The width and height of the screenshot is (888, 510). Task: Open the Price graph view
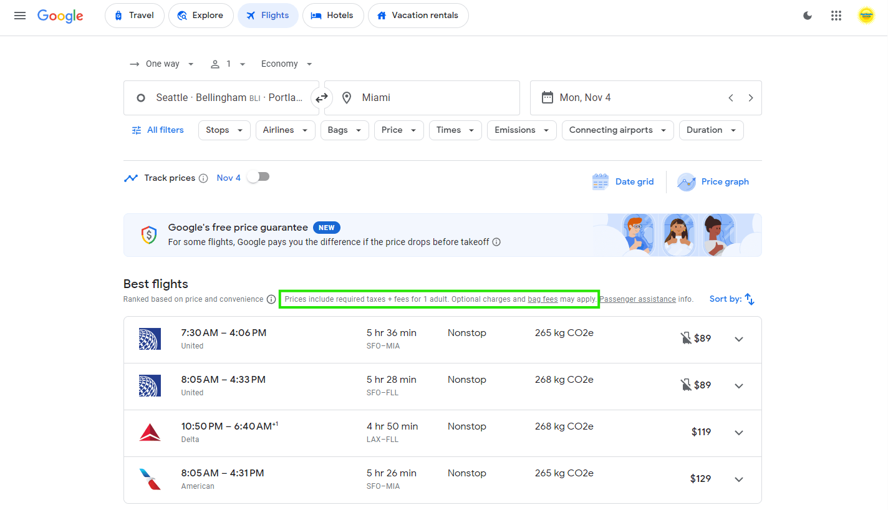click(x=713, y=181)
